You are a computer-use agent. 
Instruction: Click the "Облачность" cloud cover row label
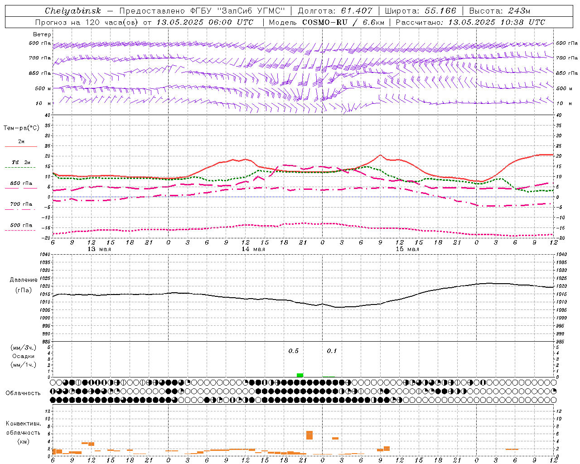23,393
